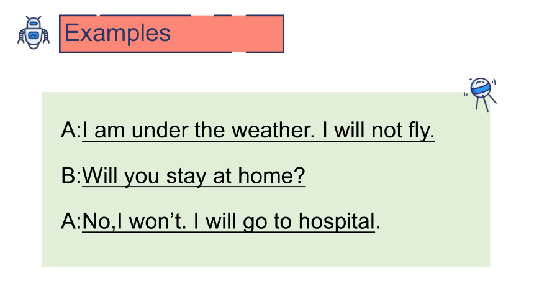Click the question 'Will you stay at home?'
534x301 pixels.
coord(194,176)
